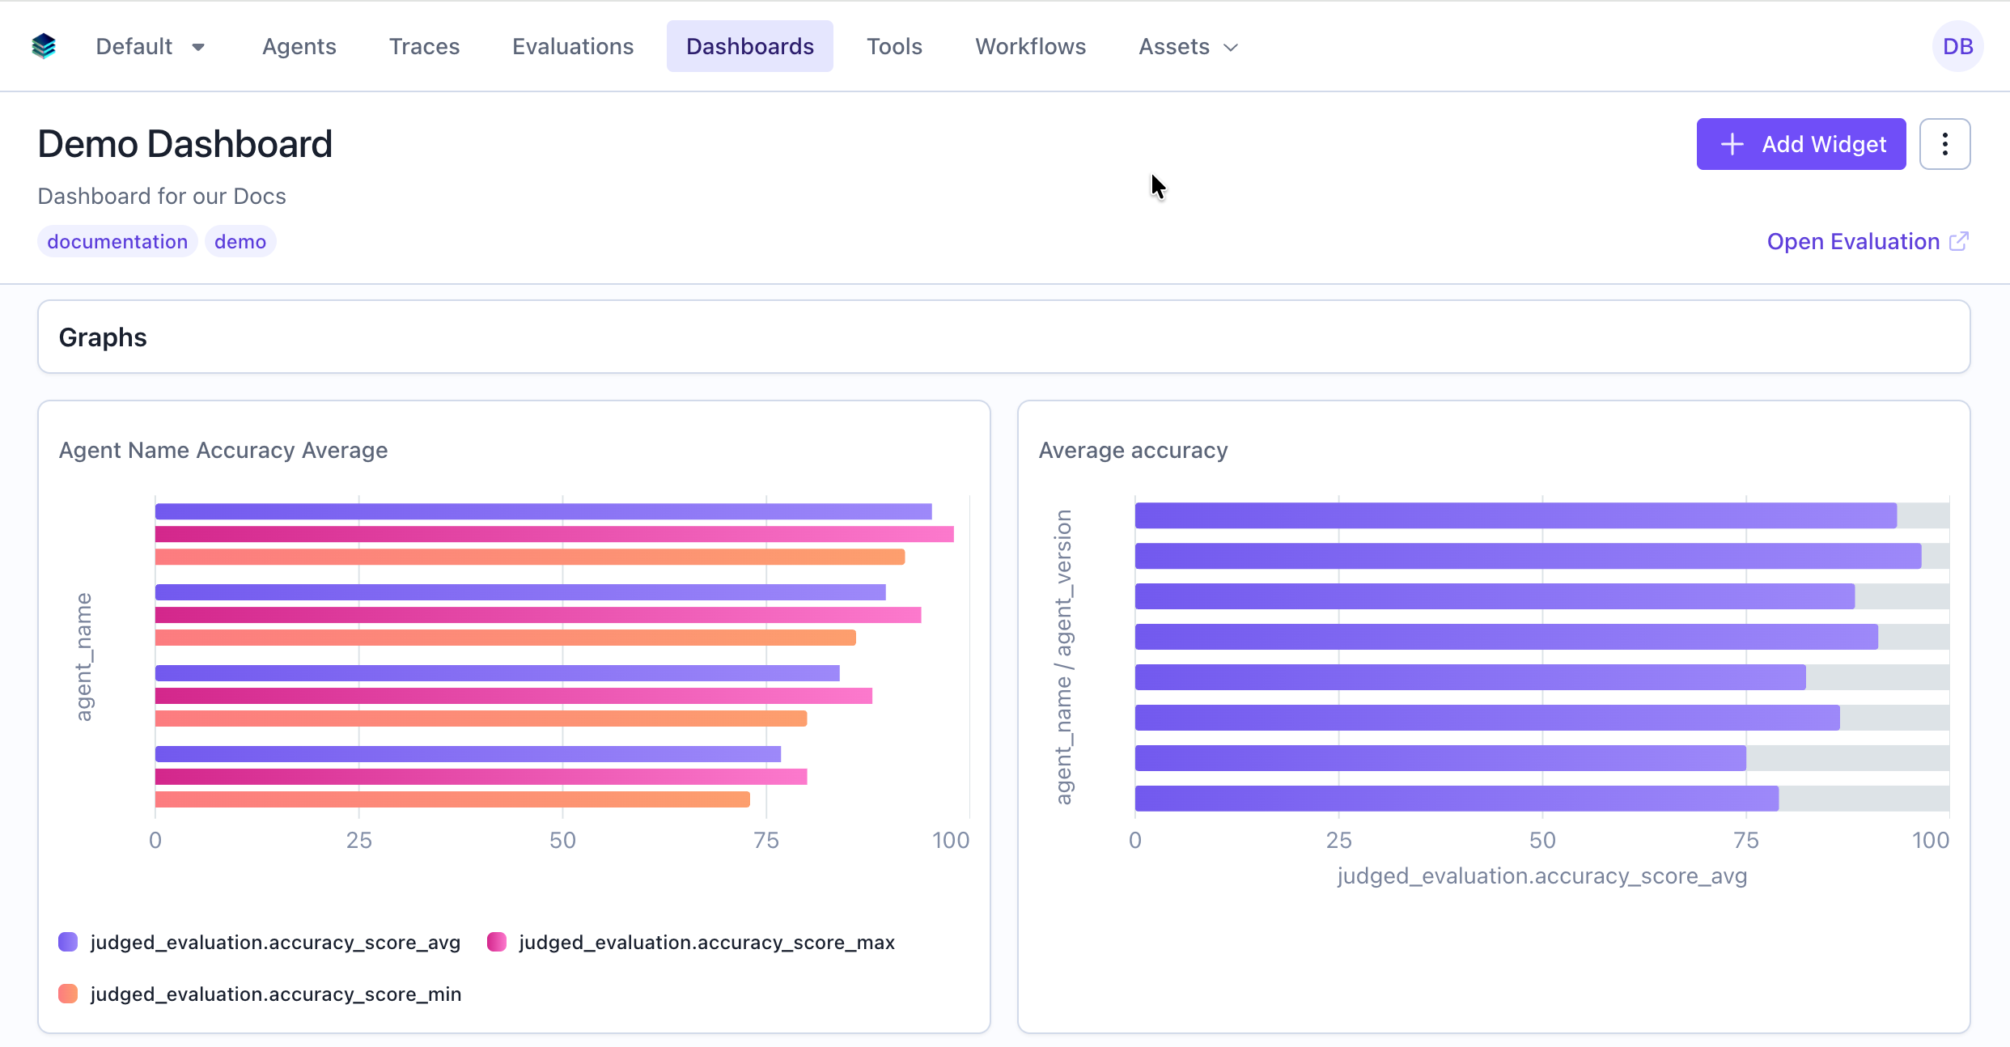Expand the Assets menu chevron

(1231, 47)
